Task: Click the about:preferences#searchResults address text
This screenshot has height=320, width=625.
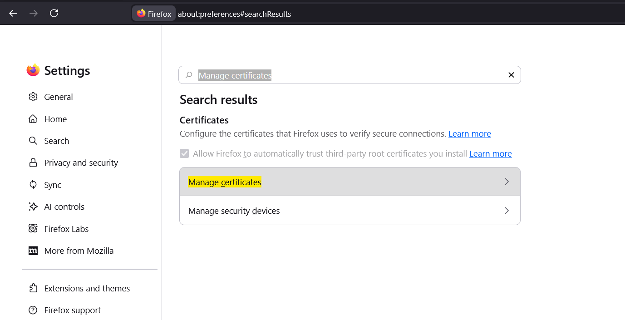Action: point(234,14)
